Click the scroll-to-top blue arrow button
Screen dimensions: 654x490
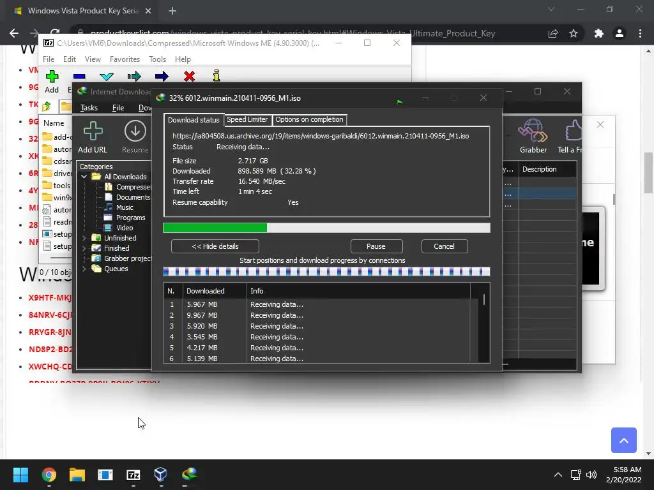click(623, 440)
